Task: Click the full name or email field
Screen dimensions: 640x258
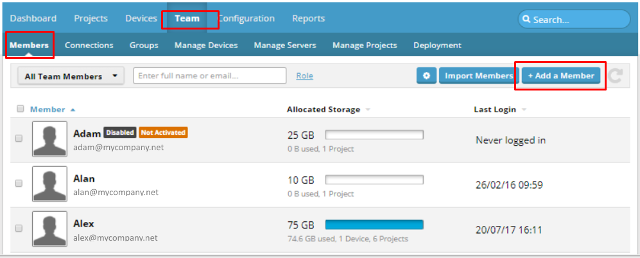Action: click(210, 76)
